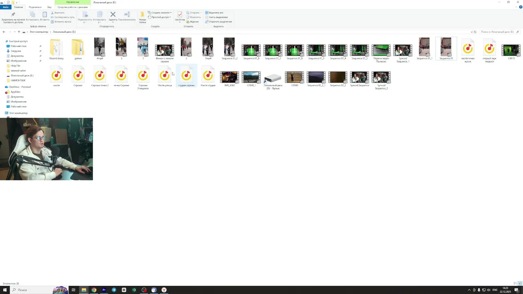Screen dimensions: 523x294
Task: Select the Sequence 01_6 video
Action: pyautogui.click(x=294, y=52)
